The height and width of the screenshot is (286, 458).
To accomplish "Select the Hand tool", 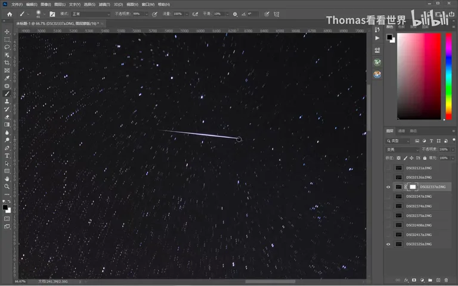I will point(7,179).
